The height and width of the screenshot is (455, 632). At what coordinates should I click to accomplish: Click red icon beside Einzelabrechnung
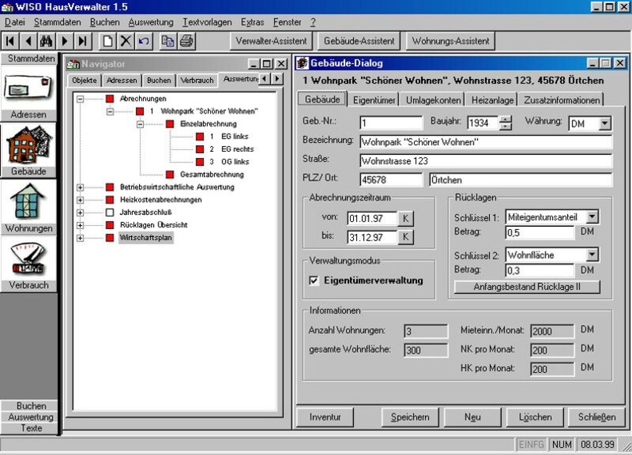[170, 124]
